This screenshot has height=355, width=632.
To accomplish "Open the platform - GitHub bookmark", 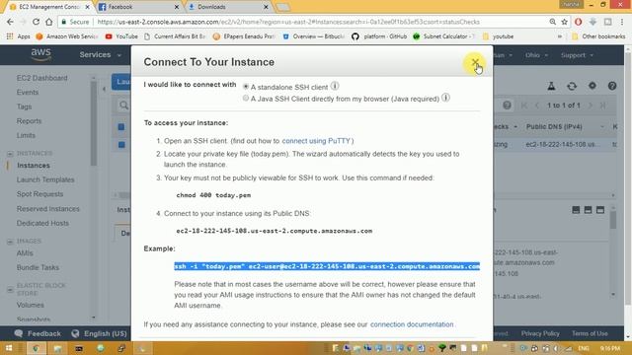I will point(379,36).
